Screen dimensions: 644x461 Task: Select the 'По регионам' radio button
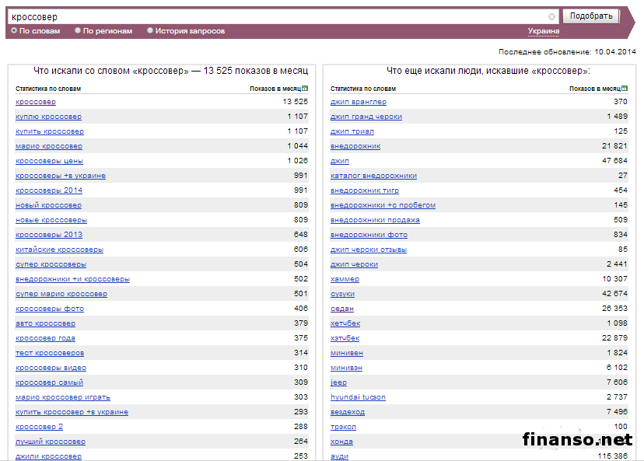78,31
